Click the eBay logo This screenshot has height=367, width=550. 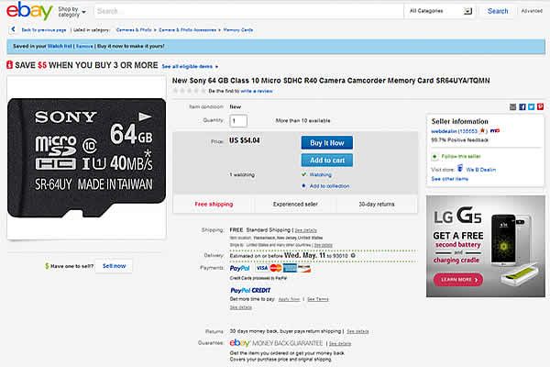click(x=29, y=11)
